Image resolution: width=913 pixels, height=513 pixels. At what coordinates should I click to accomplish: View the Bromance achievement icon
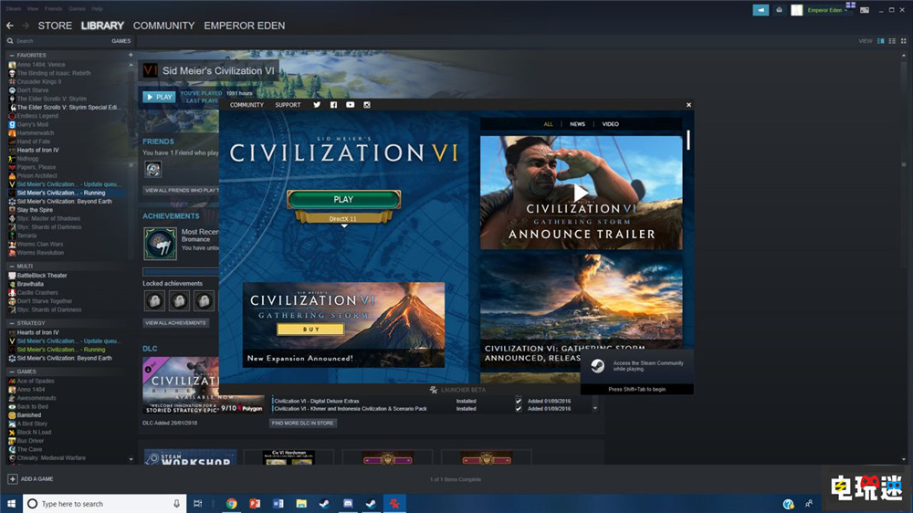(x=160, y=243)
